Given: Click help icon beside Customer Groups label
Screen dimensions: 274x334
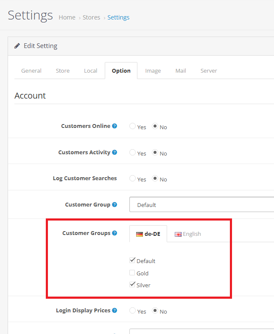Looking at the screenshot, I should [115, 233].
